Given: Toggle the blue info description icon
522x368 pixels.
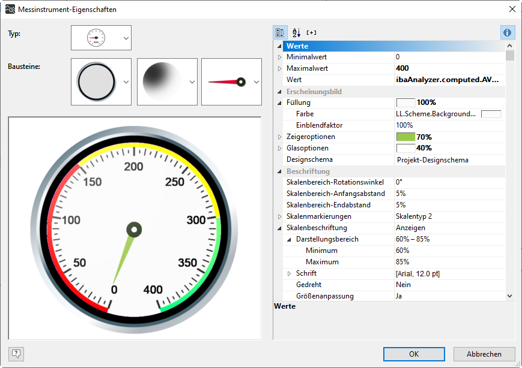Looking at the screenshot, I should pyautogui.click(x=507, y=32).
